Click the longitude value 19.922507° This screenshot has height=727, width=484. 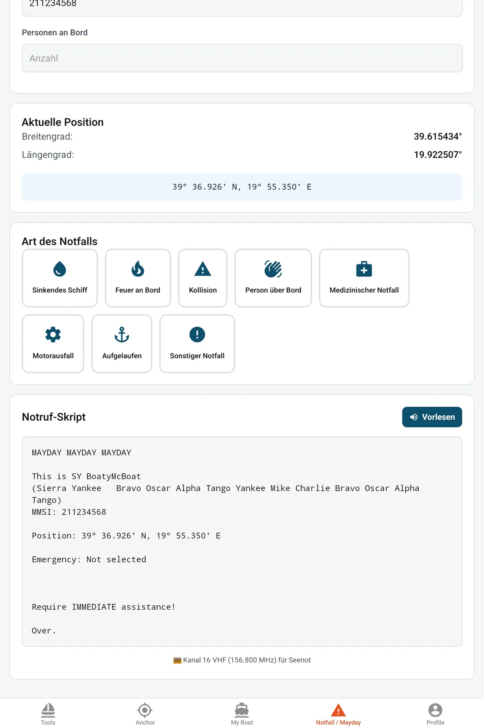pyautogui.click(x=438, y=155)
